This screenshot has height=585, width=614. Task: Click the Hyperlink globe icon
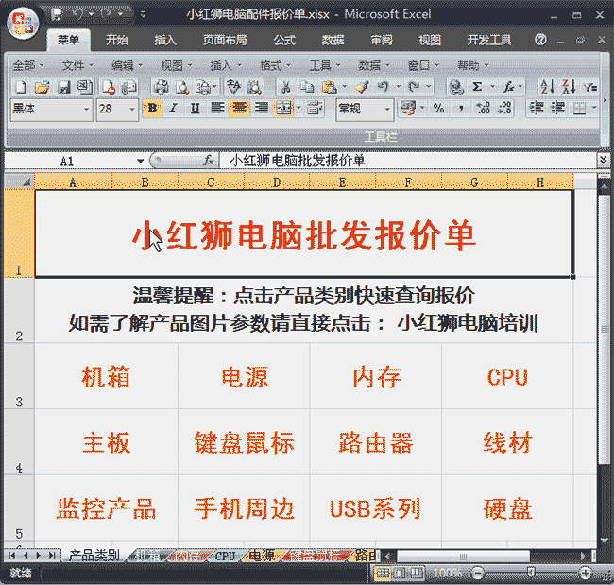pos(455,87)
